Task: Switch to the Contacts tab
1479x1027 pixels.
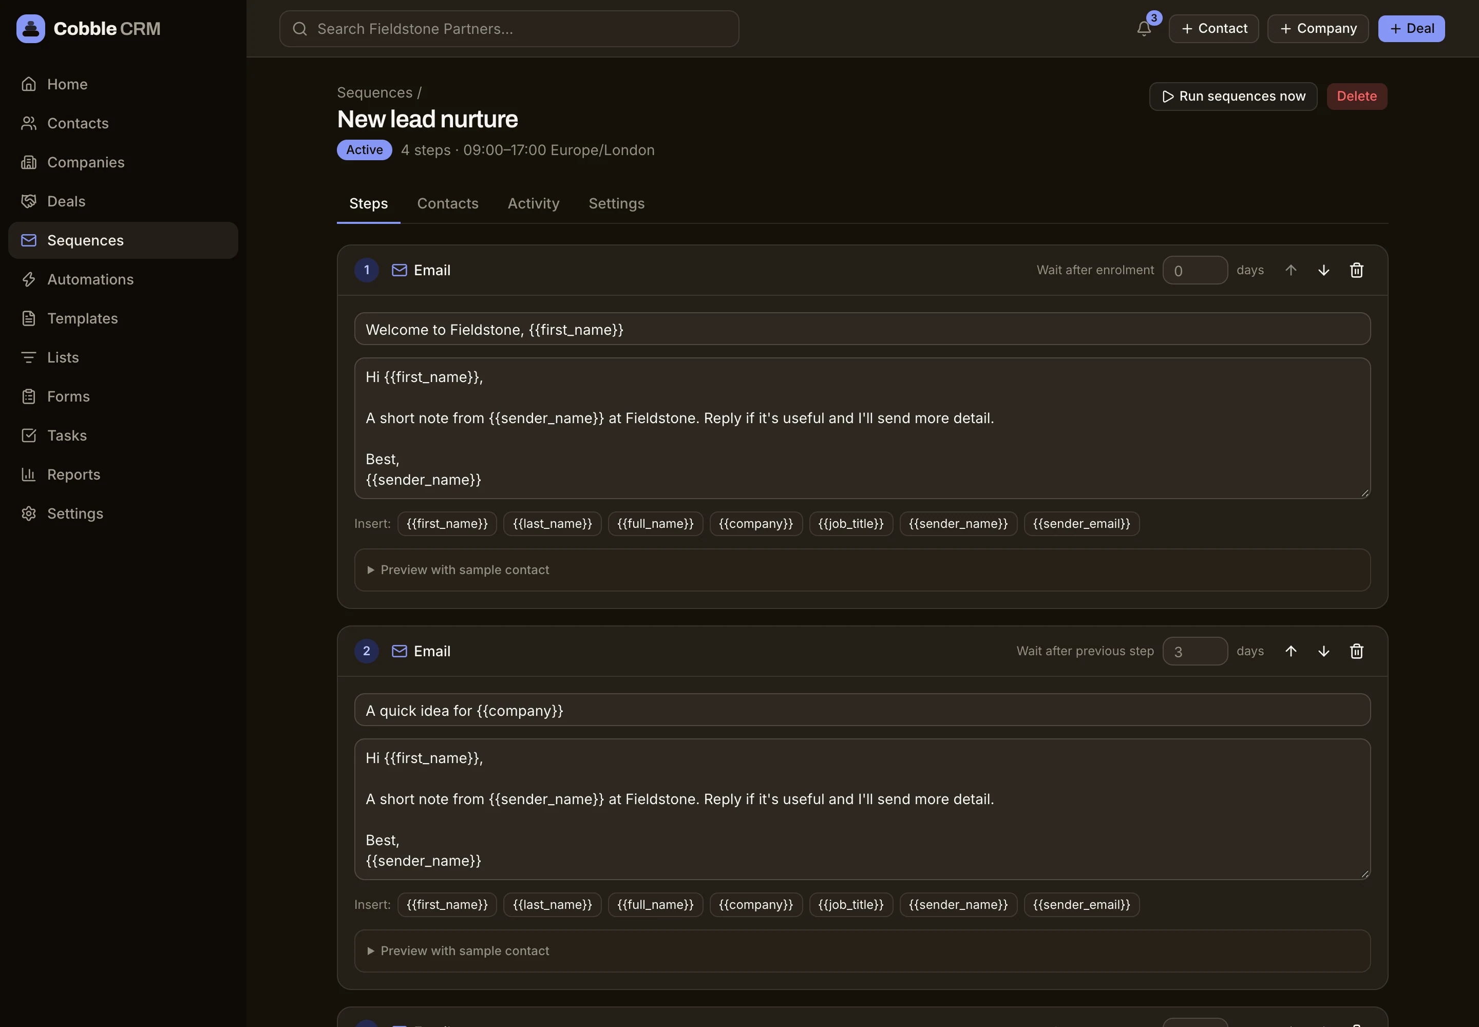Action: pyautogui.click(x=447, y=203)
